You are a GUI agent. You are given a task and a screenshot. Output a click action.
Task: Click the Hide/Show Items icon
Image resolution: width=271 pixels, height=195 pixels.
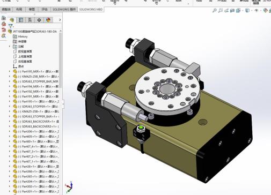tap(256, 11)
